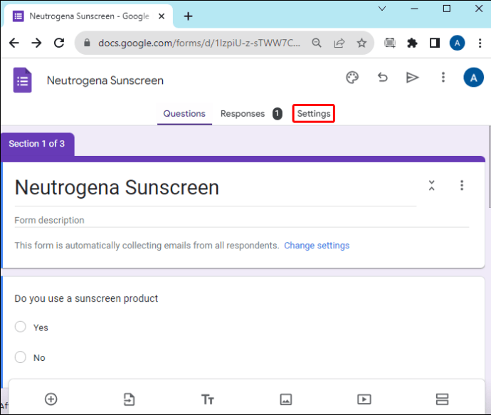Click the form name in the header
491x415 pixels.
tap(105, 80)
